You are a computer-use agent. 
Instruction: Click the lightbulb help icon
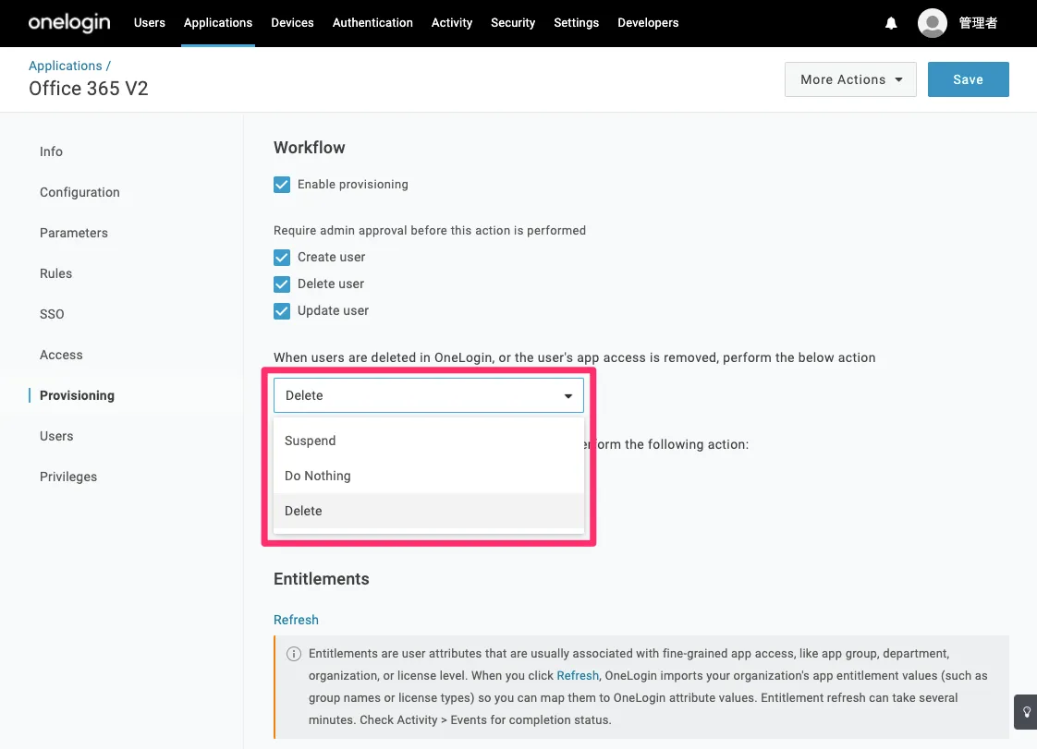(x=1026, y=712)
